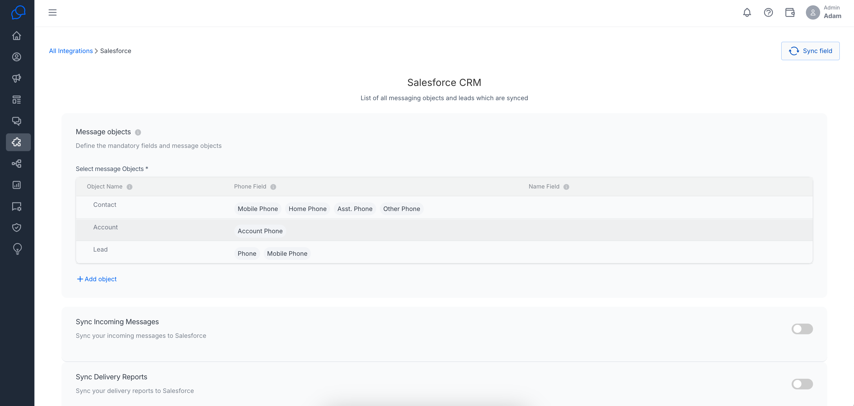Viewport: 854px width, 406px height.
Task: Open the Workflows node icon
Action: 17,164
